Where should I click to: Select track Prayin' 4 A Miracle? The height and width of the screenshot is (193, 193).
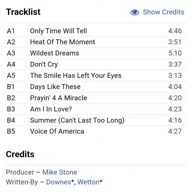click(96, 98)
